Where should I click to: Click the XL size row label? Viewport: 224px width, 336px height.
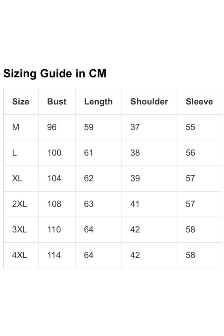click(17, 178)
